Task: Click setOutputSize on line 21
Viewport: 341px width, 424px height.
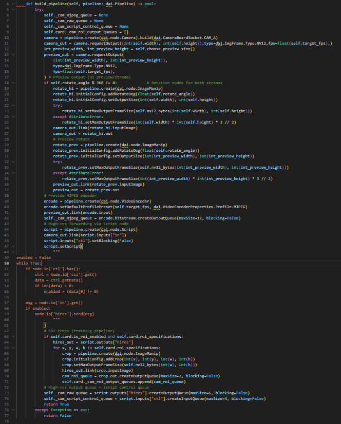Action: pos(123,100)
